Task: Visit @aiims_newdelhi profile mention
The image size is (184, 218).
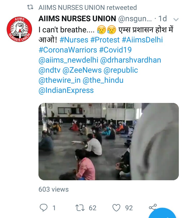Action: pos(68,60)
